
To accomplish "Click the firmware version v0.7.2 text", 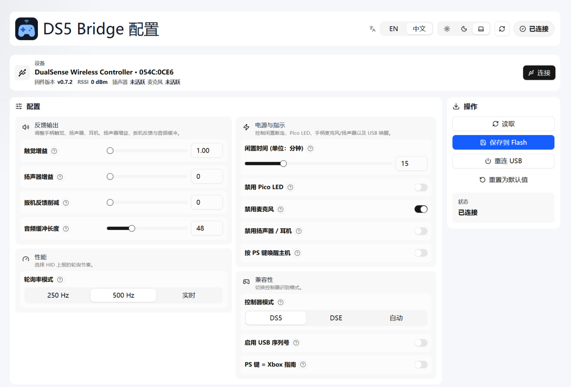I will point(65,82).
